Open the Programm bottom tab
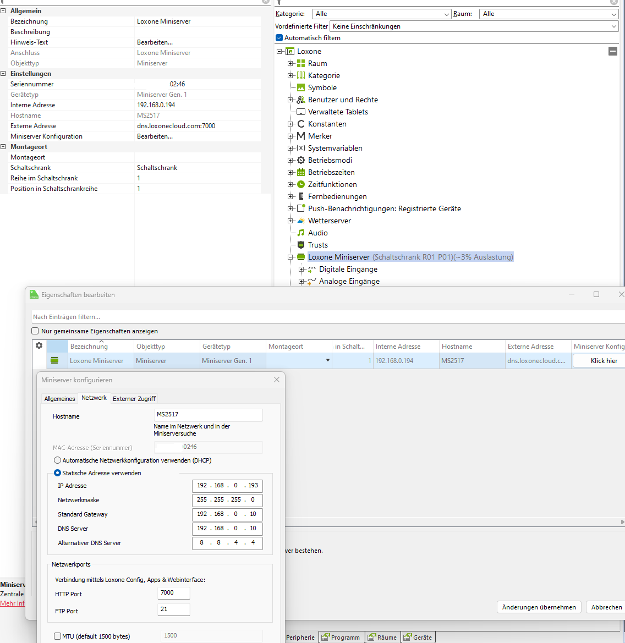The image size is (625, 643). tap(341, 637)
